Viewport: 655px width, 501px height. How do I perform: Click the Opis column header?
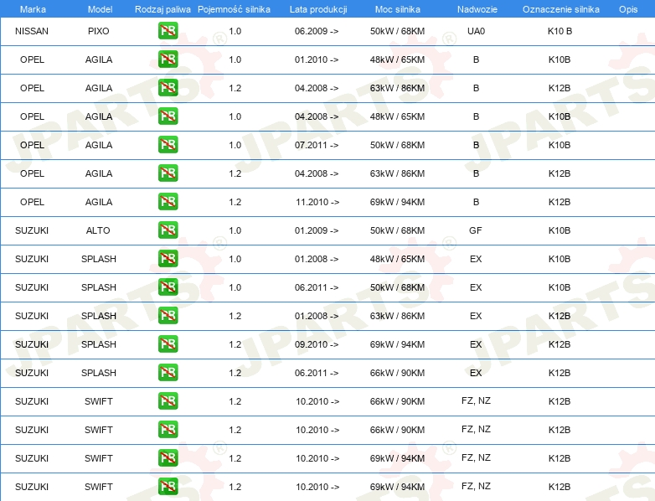click(x=628, y=9)
